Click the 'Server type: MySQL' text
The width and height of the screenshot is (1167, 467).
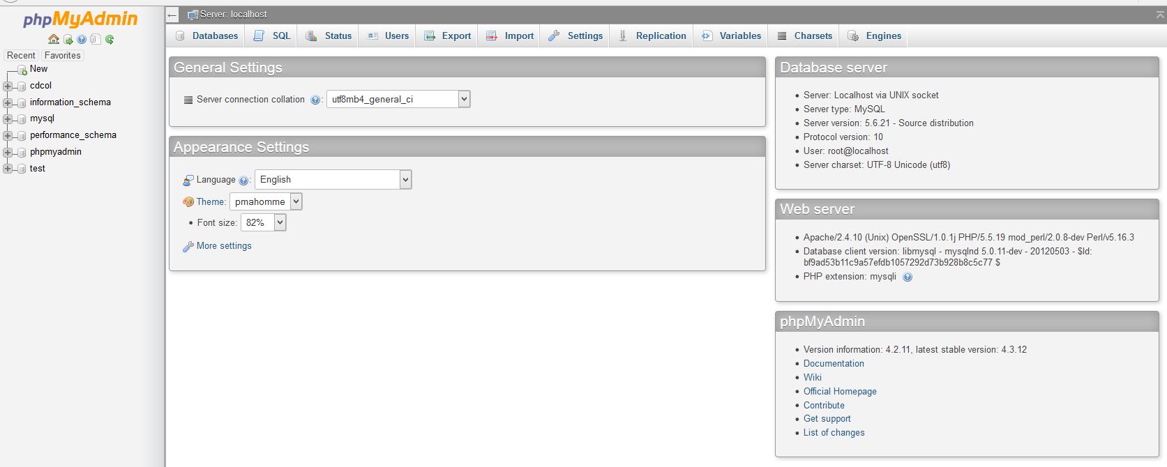(x=844, y=109)
